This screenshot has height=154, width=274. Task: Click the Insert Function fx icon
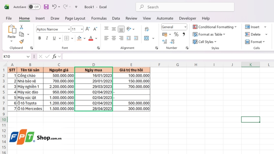[x=54, y=56]
